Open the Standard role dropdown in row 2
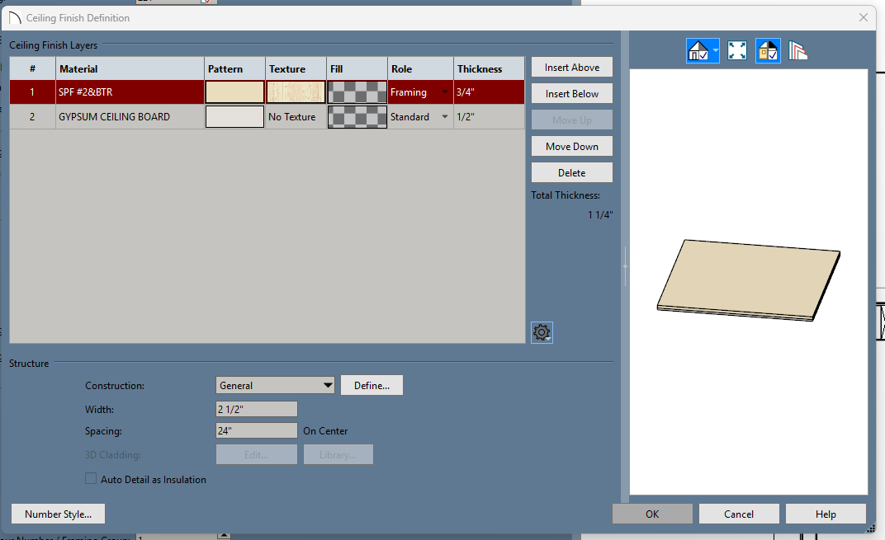The image size is (885, 540). pyautogui.click(x=445, y=117)
